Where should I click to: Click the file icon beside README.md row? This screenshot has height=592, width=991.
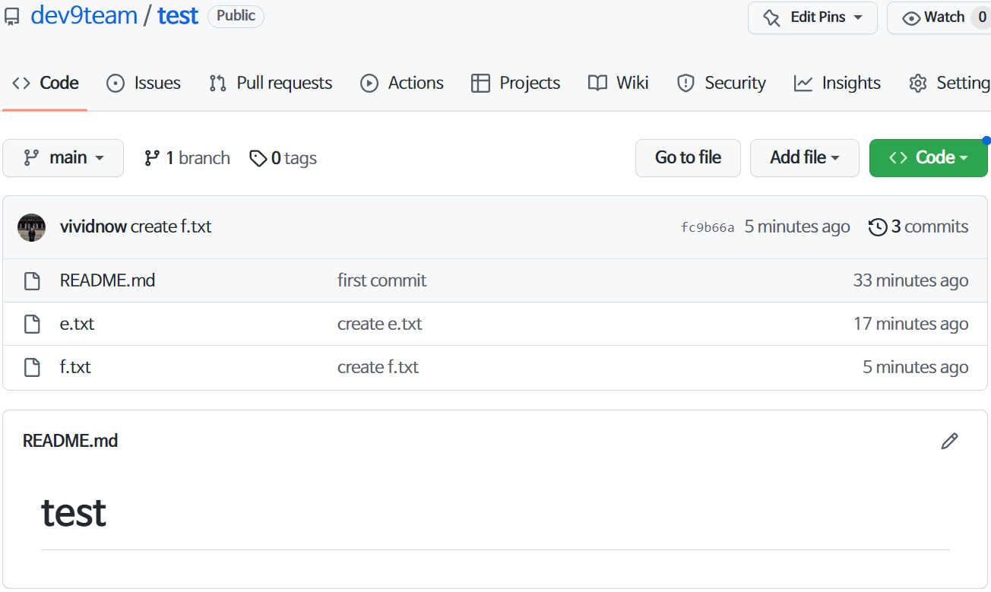(x=32, y=281)
